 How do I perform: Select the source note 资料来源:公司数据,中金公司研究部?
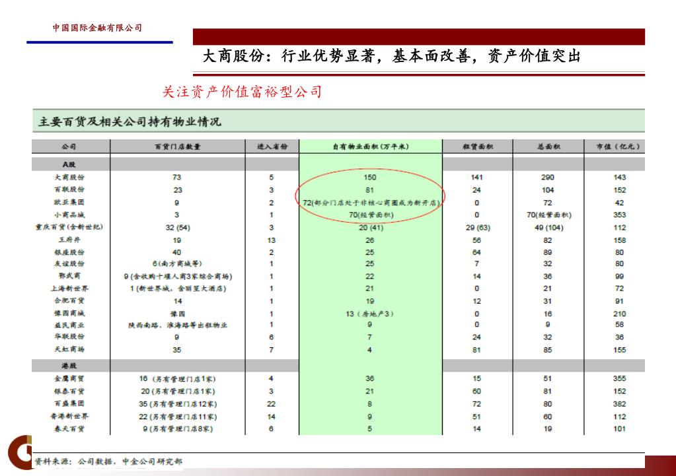pos(108,461)
